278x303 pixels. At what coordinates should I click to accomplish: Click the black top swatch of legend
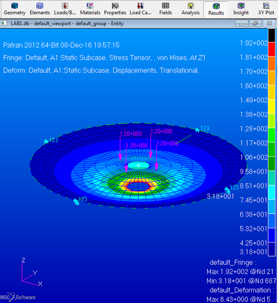272,35
